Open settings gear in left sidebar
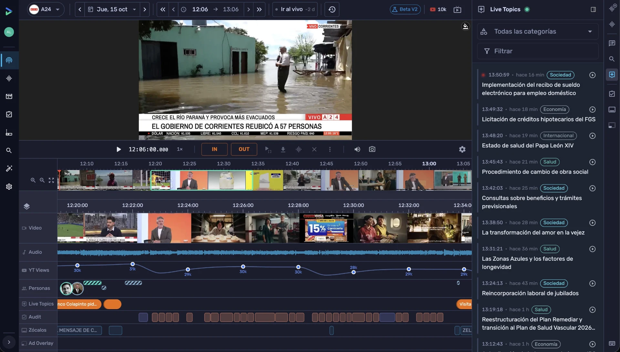This screenshot has width=620, height=352. tap(9, 186)
